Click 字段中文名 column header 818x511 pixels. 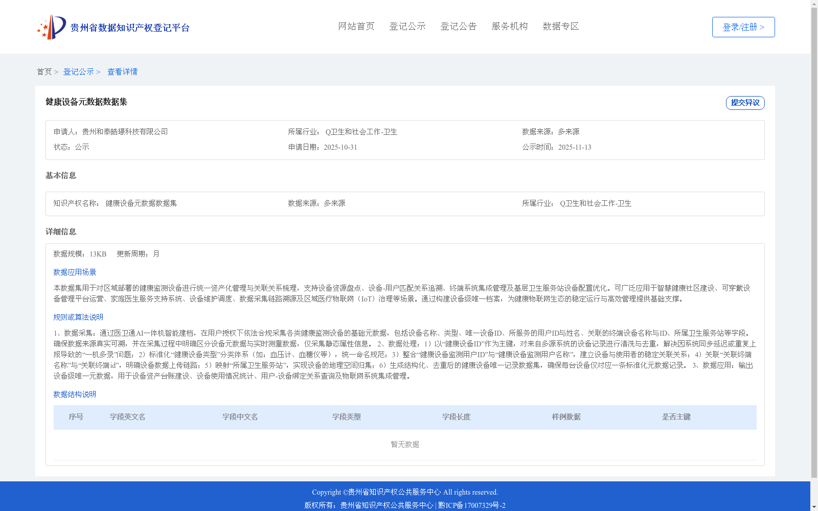tap(240, 417)
